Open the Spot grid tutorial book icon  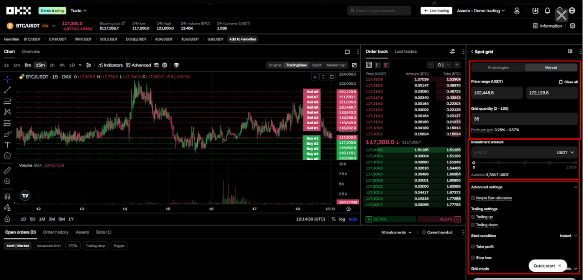(x=570, y=51)
